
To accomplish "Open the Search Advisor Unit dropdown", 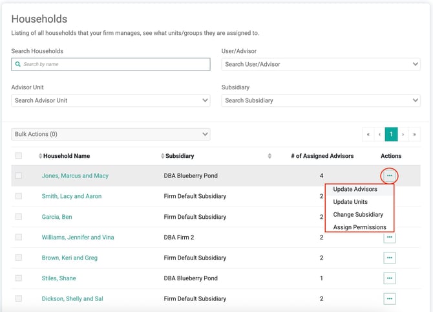I will pyautogui.click(x=111, y=100).
